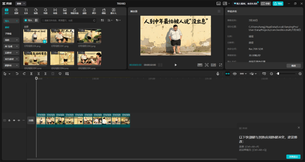Click the redo icon in timeline toolbar

tap(24, 74)
